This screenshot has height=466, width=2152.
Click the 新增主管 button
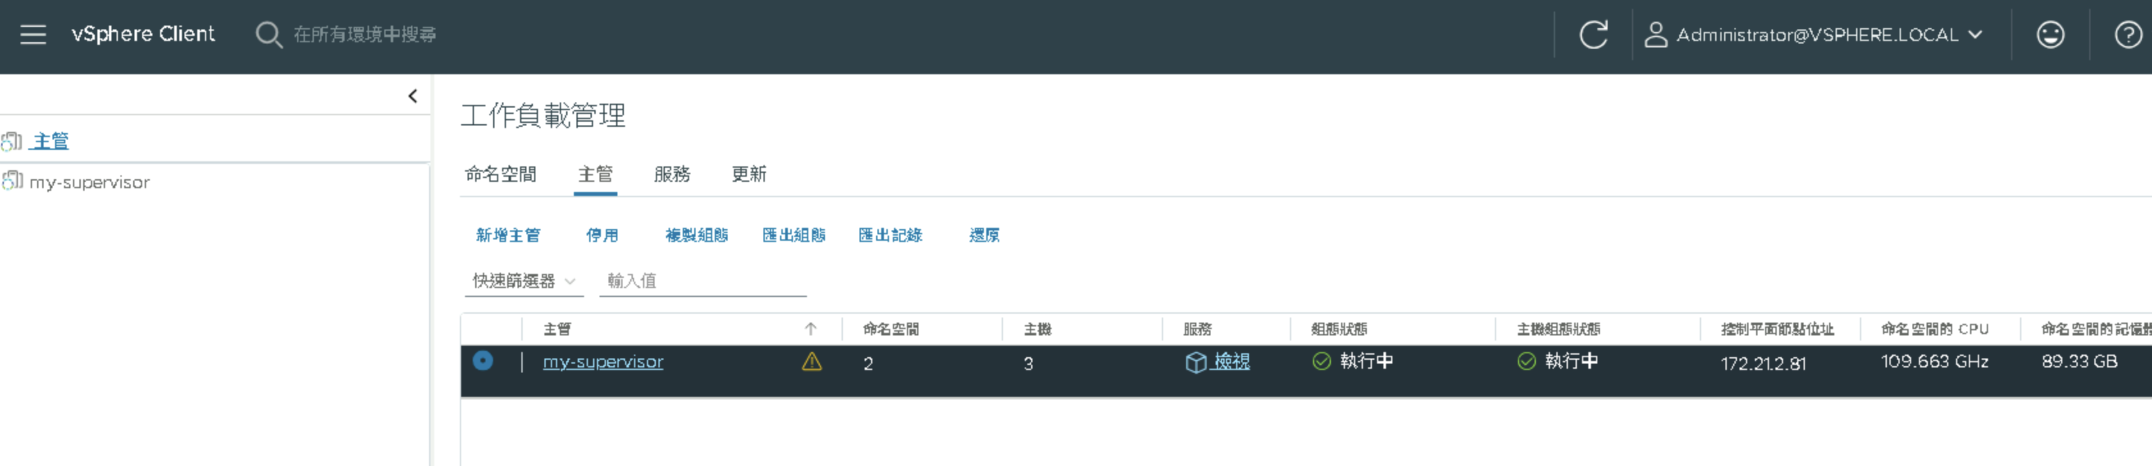[508, 236]
